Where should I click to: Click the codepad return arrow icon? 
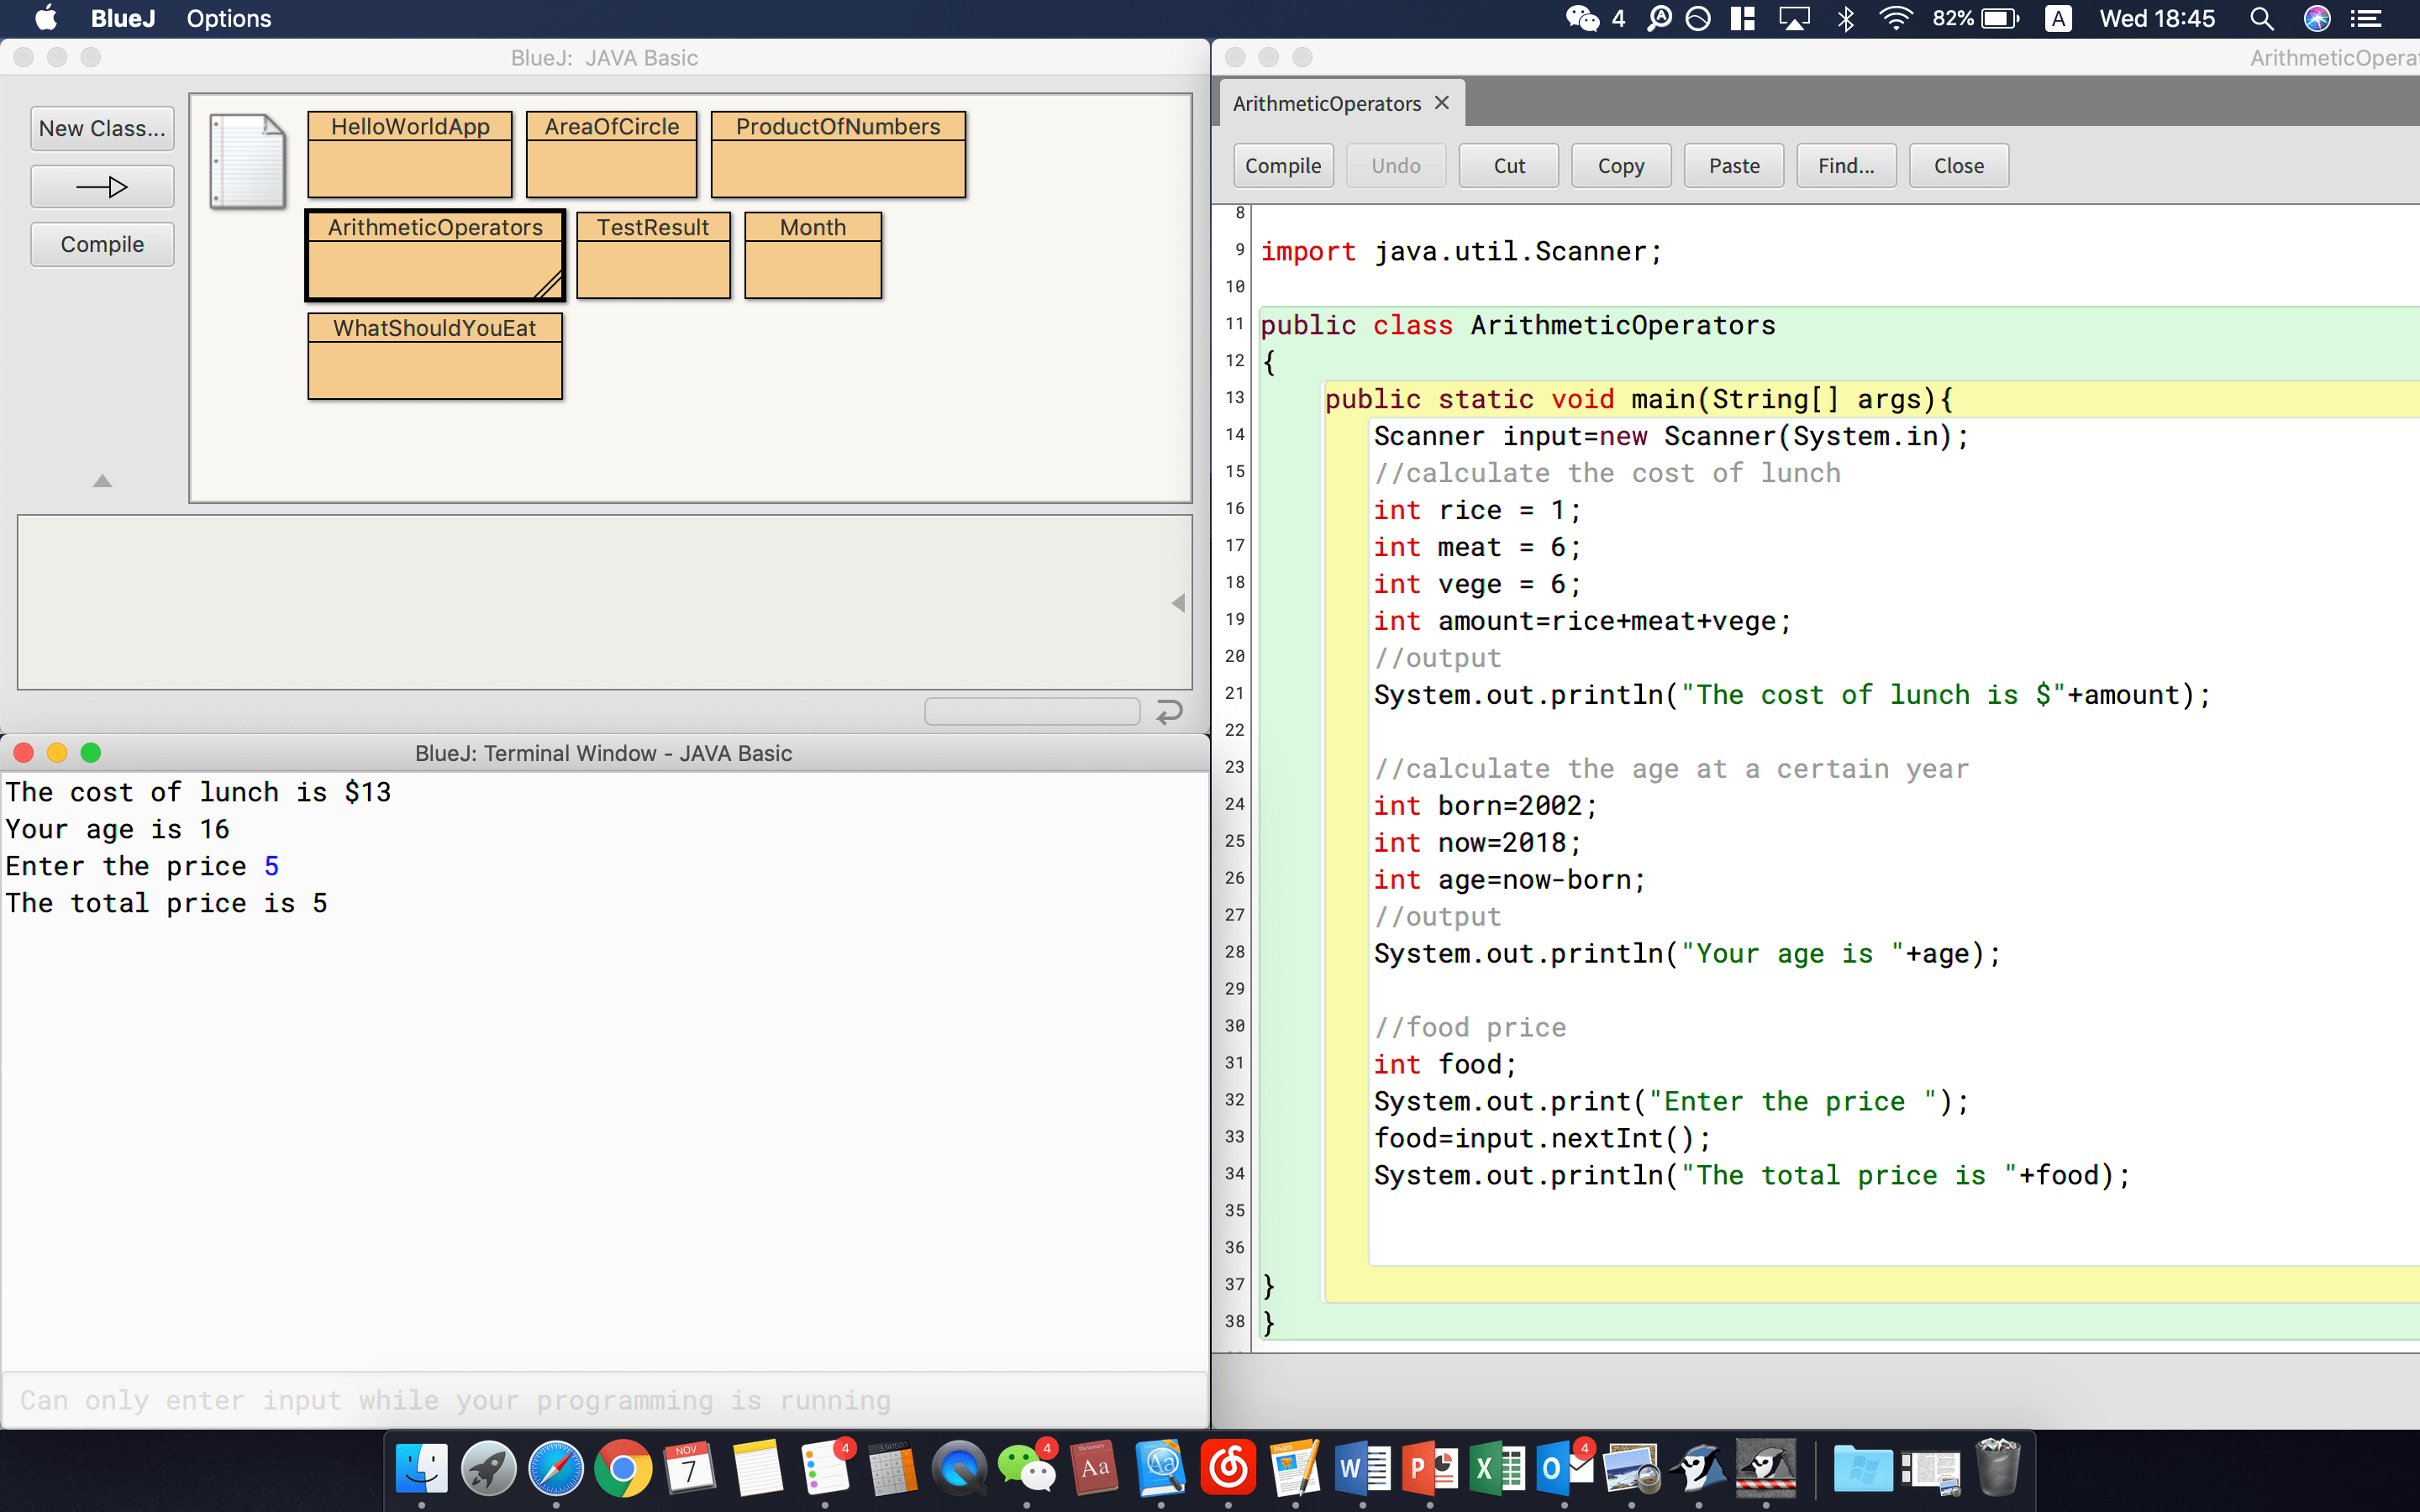coord(1169,711)
